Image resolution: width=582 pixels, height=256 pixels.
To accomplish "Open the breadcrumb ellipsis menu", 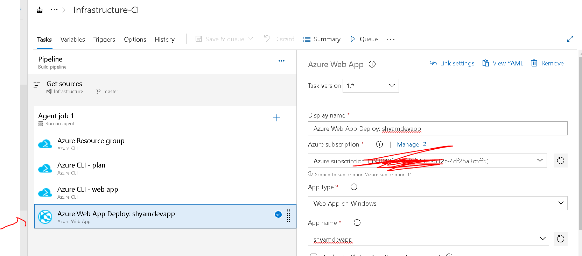I will point(54,10).
